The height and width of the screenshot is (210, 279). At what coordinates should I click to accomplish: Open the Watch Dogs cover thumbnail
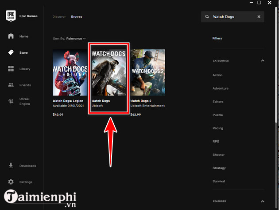pos(108,72)
